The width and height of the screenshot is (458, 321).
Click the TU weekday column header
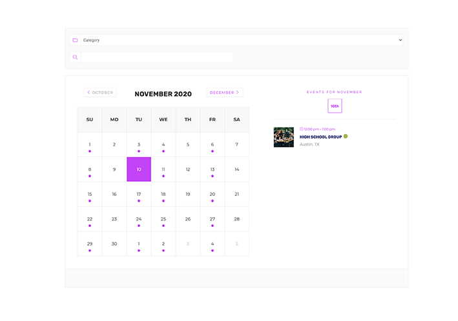139,119
